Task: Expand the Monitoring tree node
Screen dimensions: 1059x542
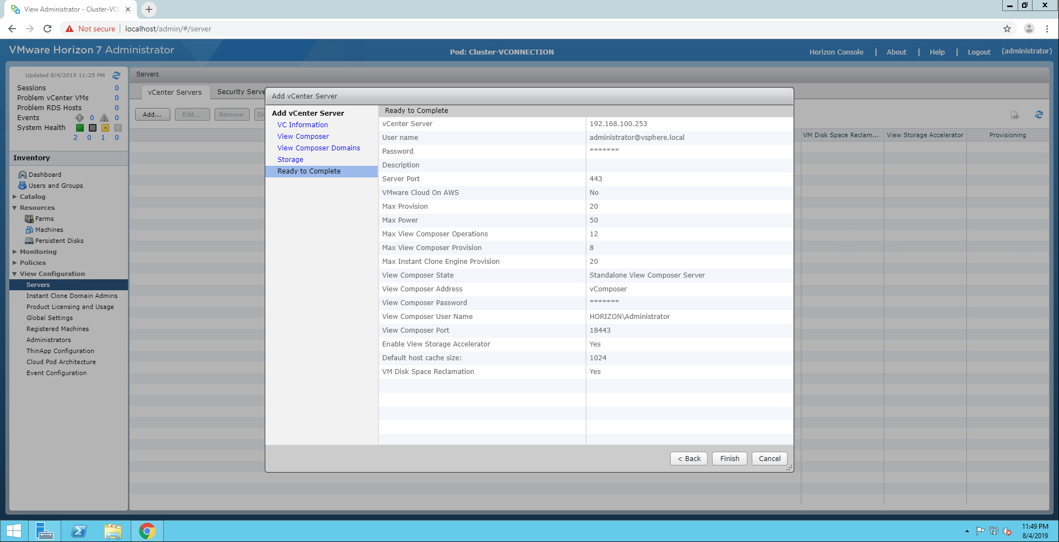Action: [x=15, y=252]
